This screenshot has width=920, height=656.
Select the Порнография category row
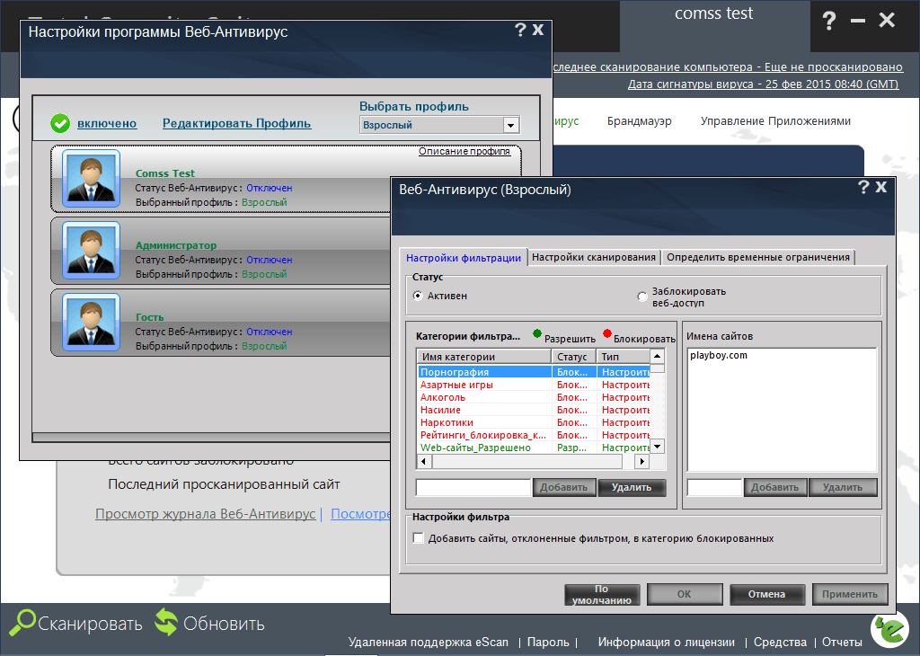click(x=534, y=372)
